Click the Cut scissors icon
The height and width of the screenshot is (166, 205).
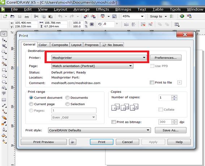pyautogui.click(x=36, y=16)
